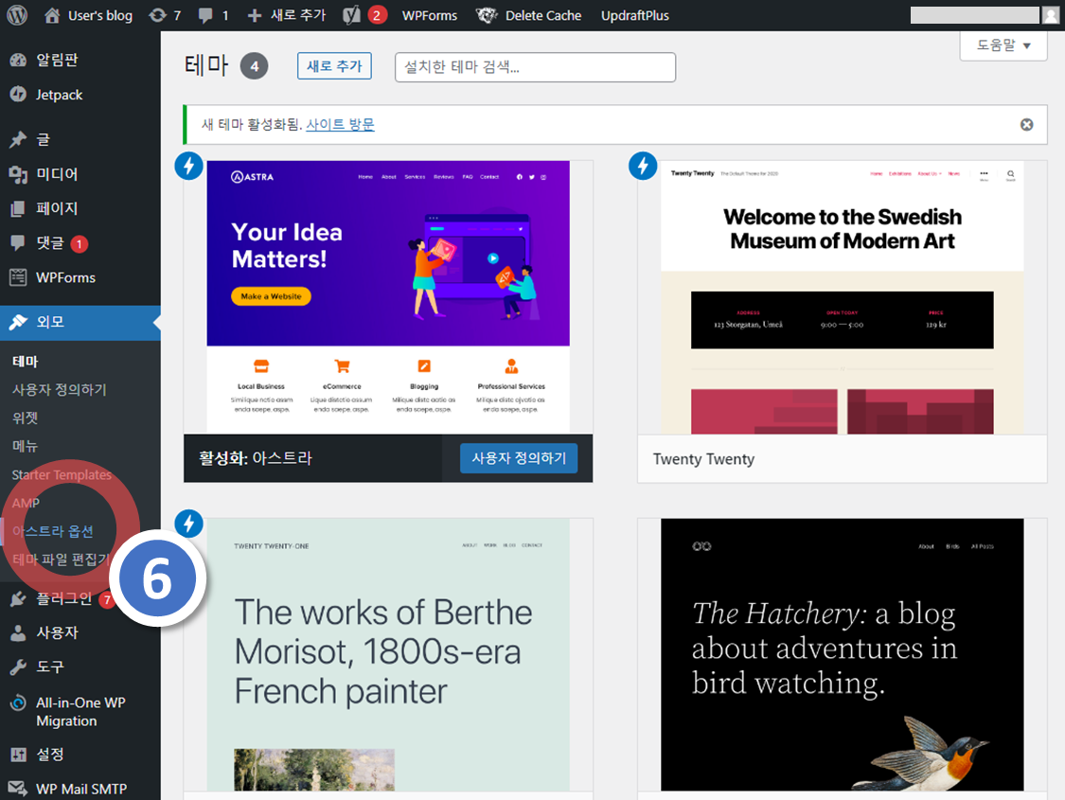1065x800 pixels.
Task: Dismiss the theme activated notice
Action: (x=1027, y=124)
